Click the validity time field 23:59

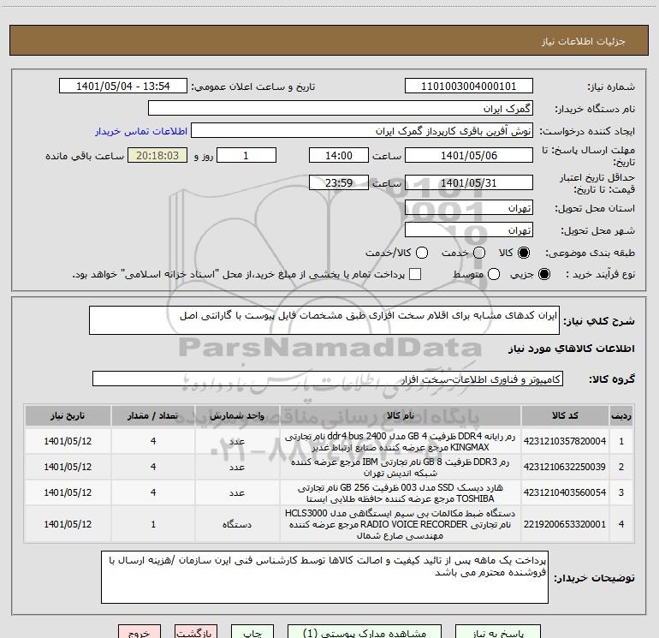click(339, 182)
